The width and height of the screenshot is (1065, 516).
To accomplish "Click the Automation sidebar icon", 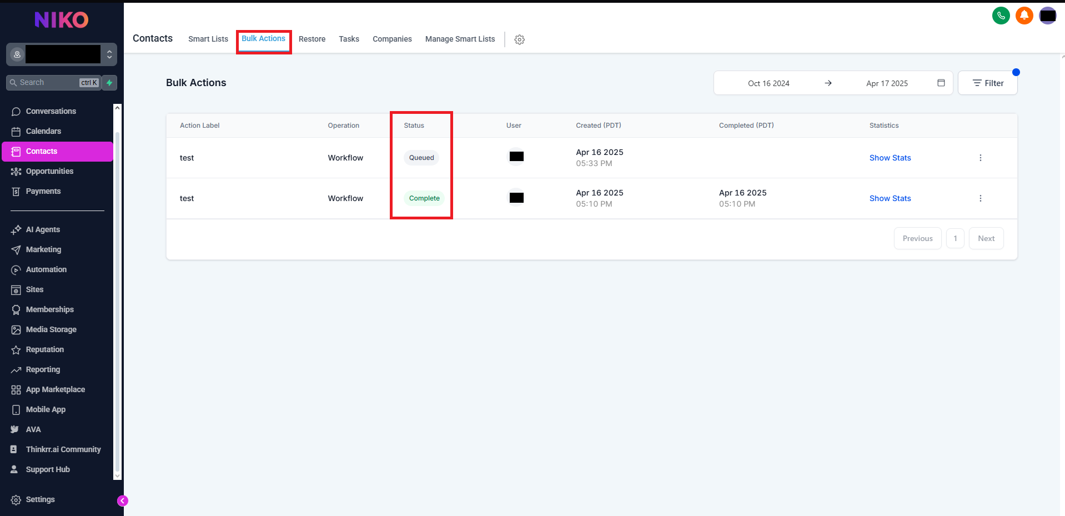I will 16,270.
